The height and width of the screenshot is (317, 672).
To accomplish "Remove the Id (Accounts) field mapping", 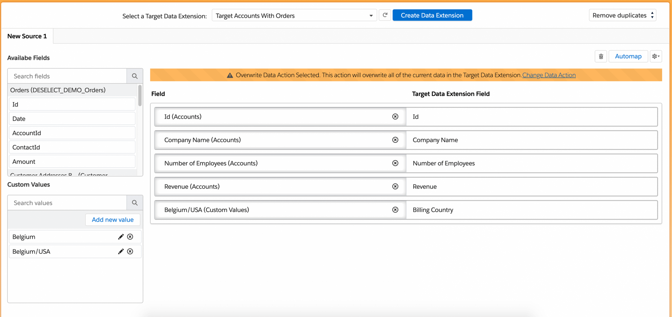I will coord(395,117).
